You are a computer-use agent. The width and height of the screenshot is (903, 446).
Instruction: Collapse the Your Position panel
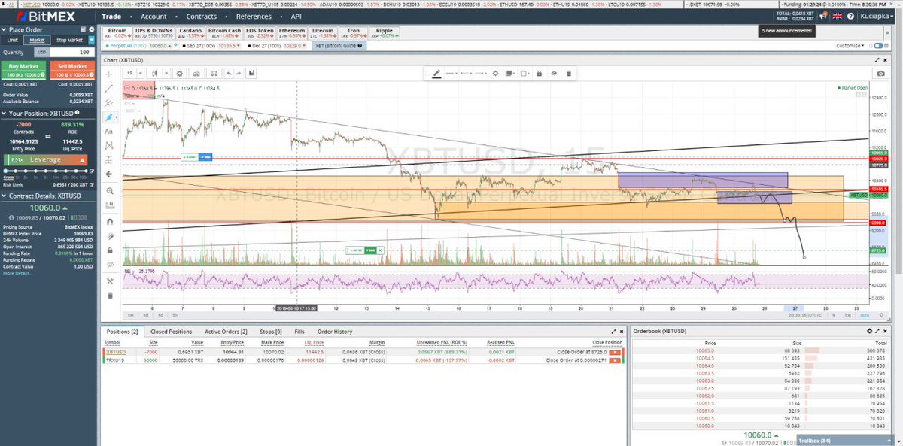4,113
